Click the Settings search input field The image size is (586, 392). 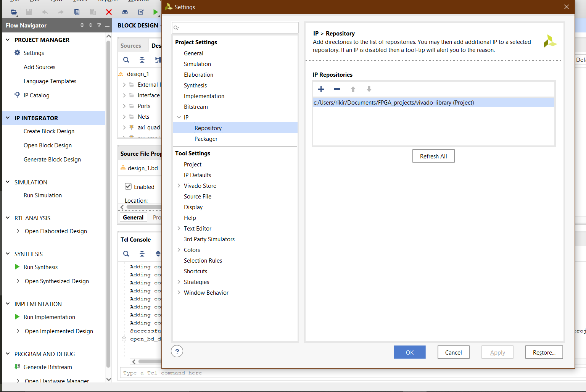pos(235,27)
